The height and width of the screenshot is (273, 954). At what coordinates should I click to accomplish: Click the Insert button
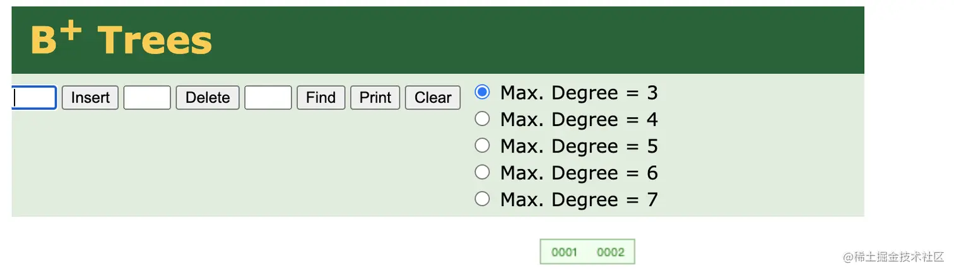coord(90,98)
